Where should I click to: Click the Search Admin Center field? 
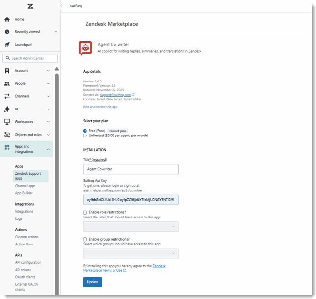(x=30, y=58)
